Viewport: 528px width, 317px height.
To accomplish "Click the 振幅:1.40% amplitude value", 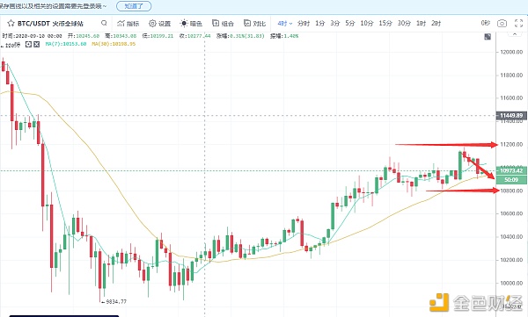I will click(x=284, y=36).
